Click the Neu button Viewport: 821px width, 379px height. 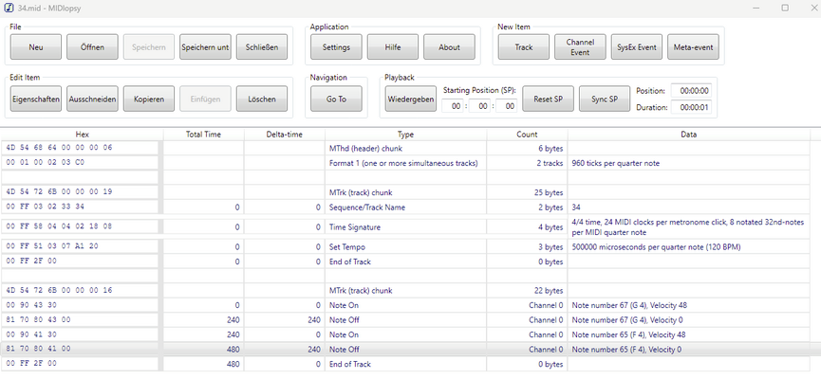tap(36, 47)
